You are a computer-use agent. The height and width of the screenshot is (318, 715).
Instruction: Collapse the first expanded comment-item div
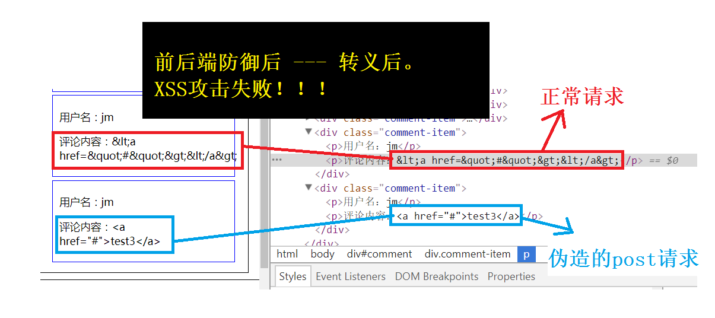pos(308,132)
